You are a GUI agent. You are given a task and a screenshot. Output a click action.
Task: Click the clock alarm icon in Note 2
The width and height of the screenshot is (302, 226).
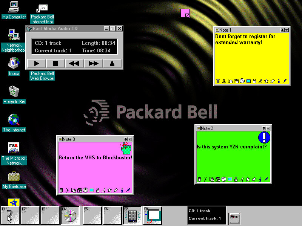tap(223, 179)
